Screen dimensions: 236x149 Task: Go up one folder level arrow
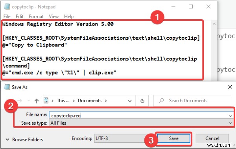[x=37, y=101]
